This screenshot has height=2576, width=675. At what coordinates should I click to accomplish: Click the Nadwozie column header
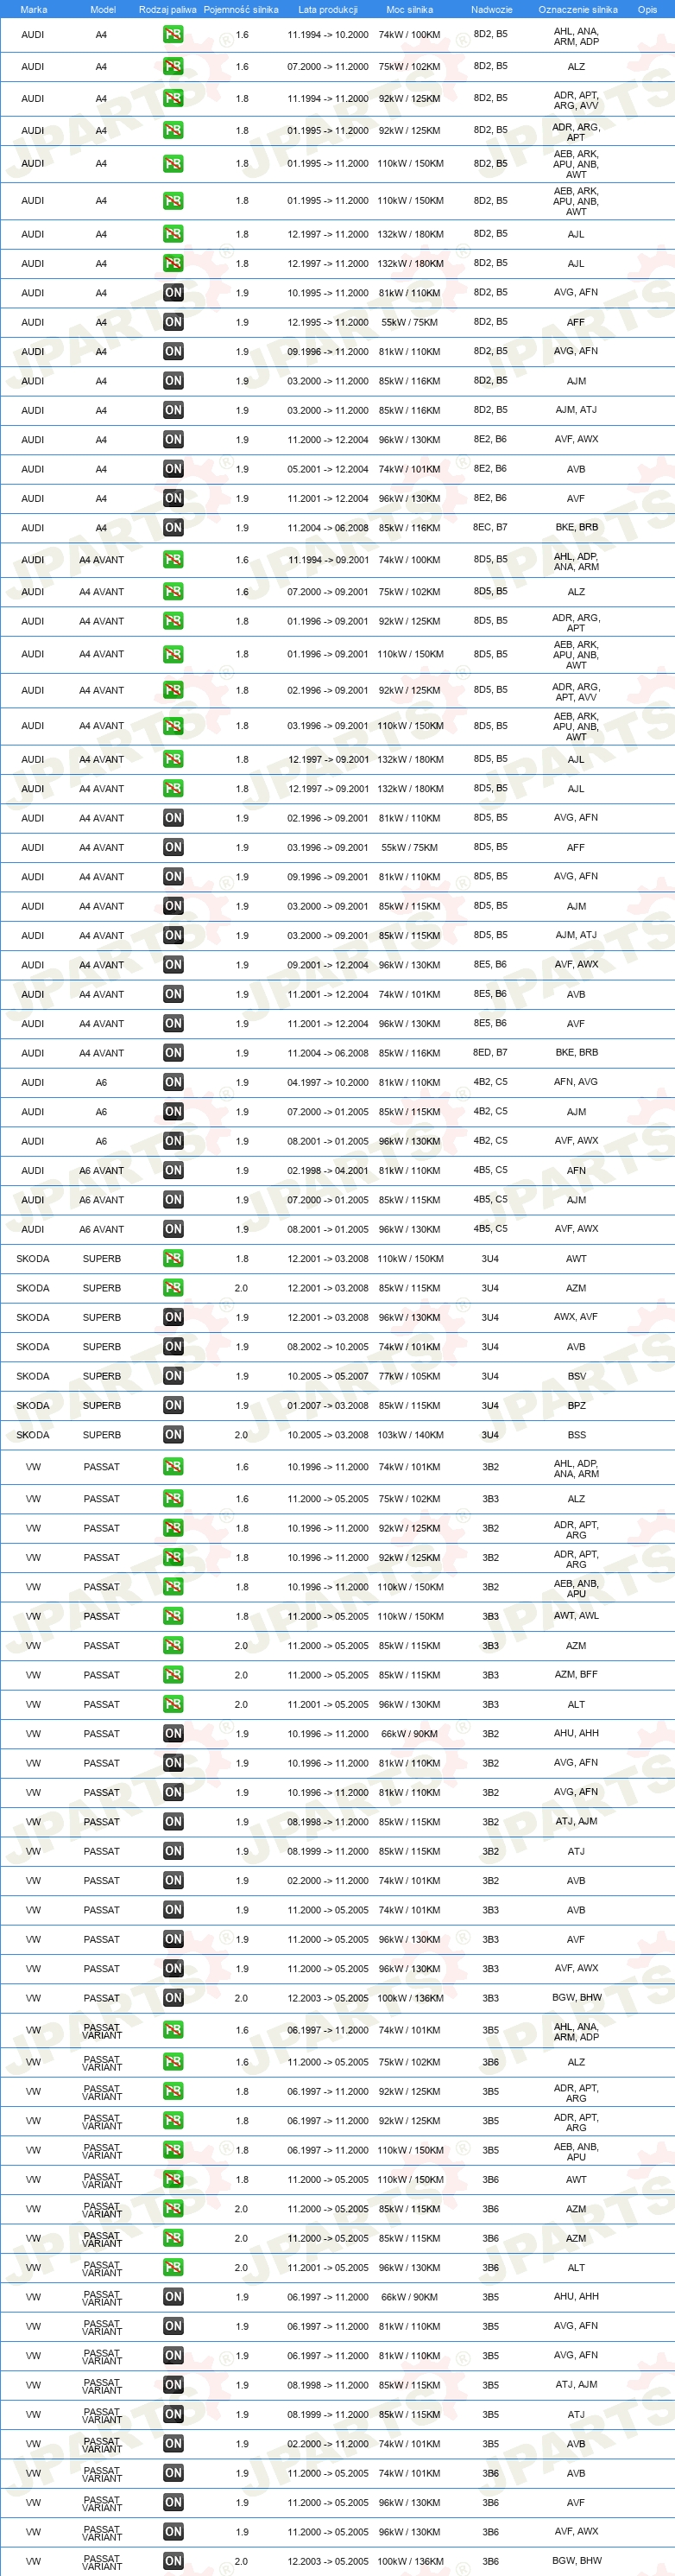[491, 9]
